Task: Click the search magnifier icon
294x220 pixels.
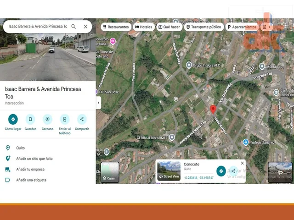Action: coord(73,27)
